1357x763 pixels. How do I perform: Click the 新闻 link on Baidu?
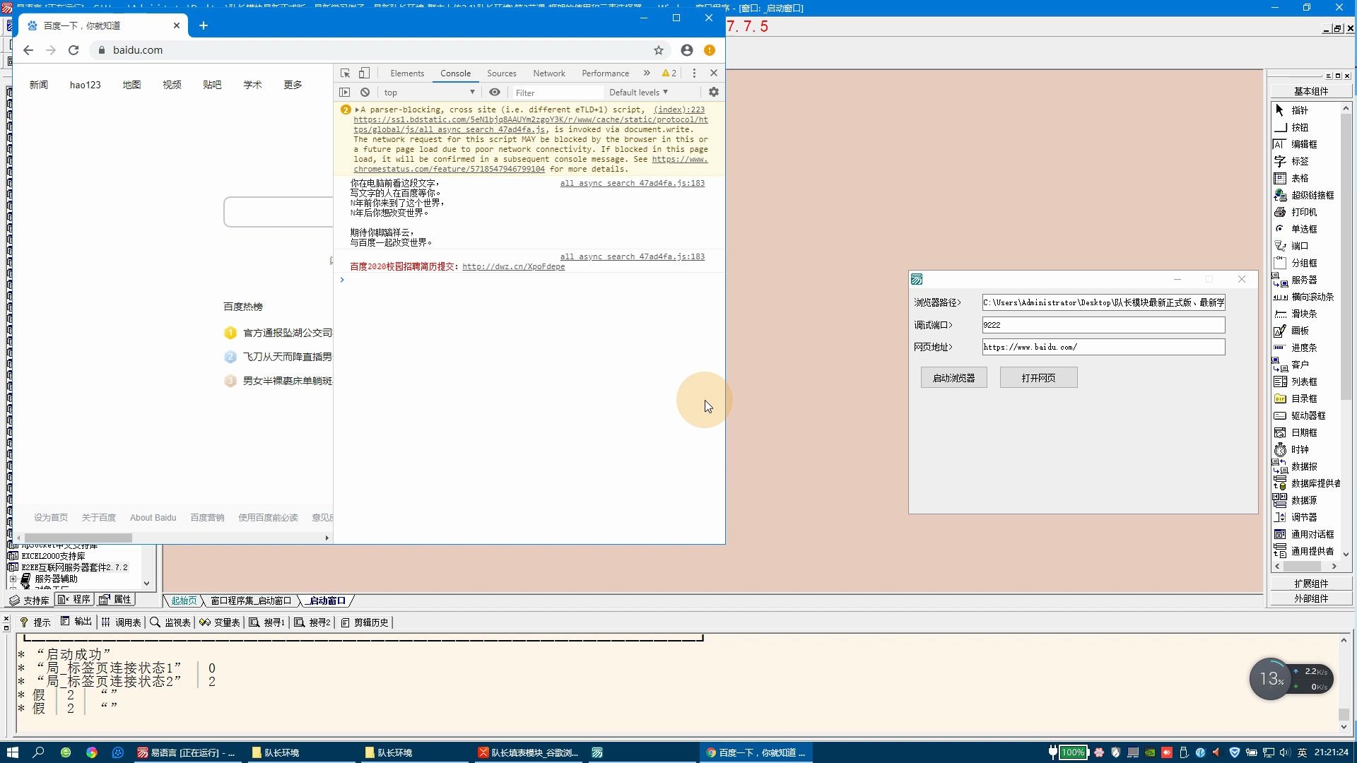pyautogui.click(x=39, y=85)
